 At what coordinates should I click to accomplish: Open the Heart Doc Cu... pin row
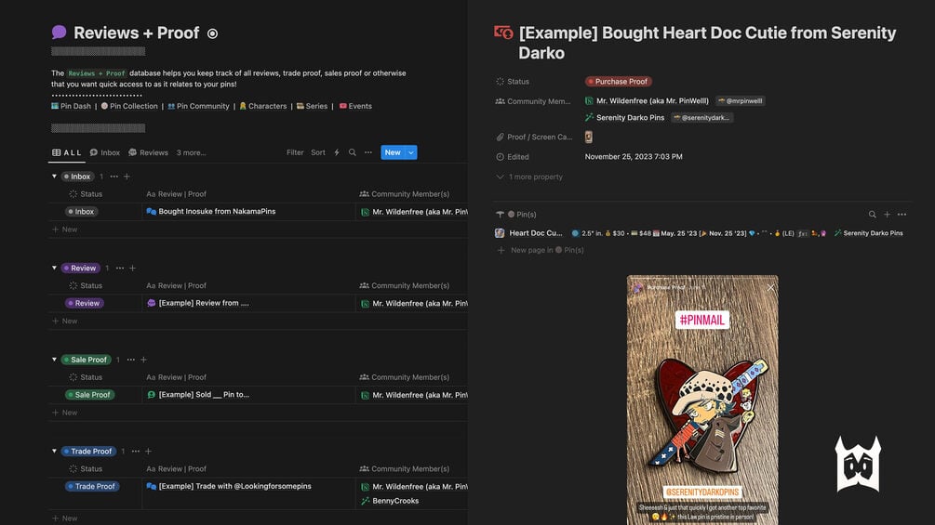529,233
